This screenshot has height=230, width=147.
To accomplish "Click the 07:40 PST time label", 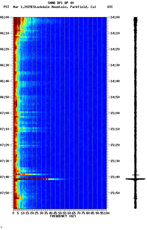I will point(5,177).
